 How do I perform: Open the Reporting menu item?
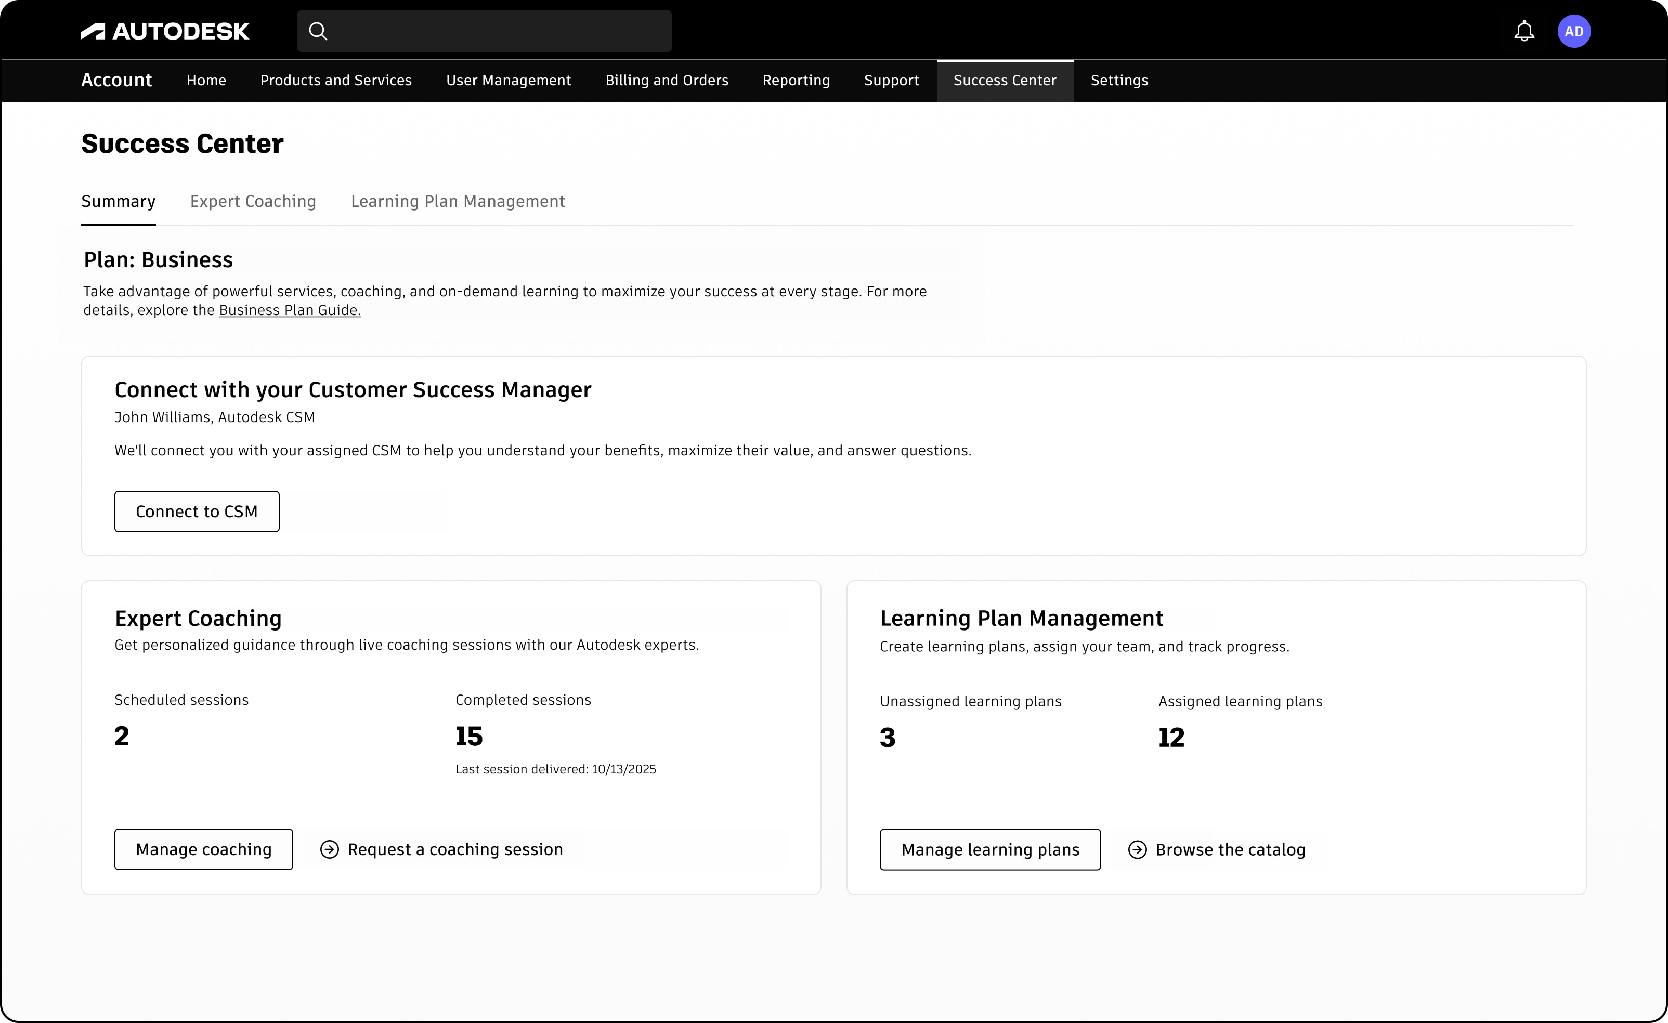796,81
